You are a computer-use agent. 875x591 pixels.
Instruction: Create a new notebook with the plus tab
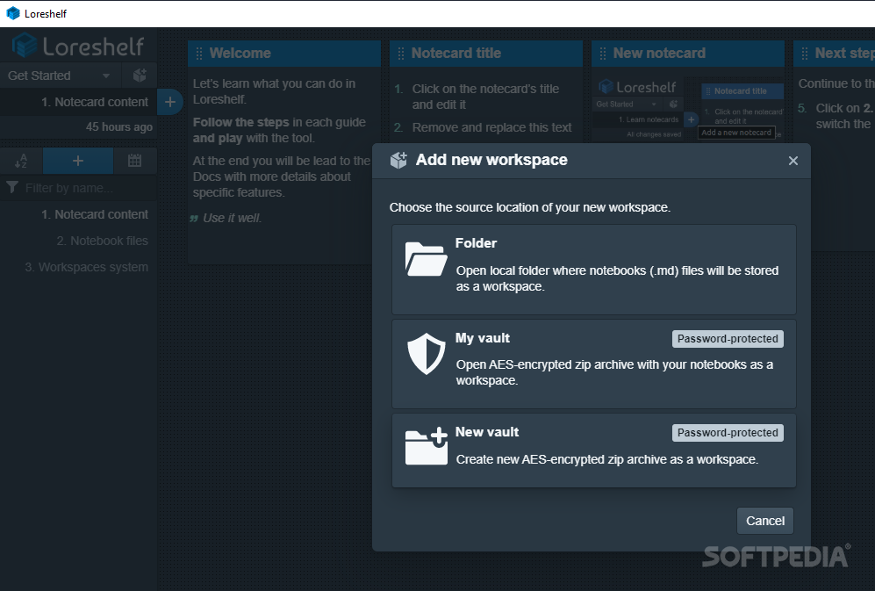pyautogui.click(x=78, y=161)
